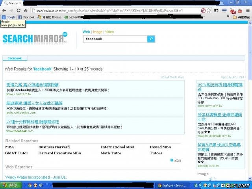Click related search MBA
The height and width of the screenshot is (189, 252).
pyautogui.click(x=9, y=147)
